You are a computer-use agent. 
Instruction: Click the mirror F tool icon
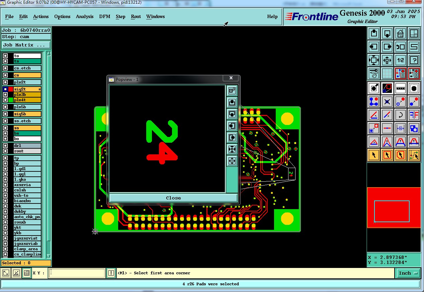414,115
